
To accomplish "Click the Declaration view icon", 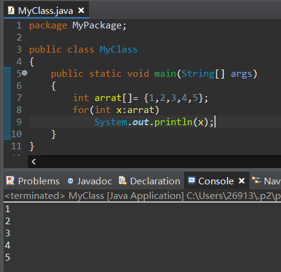I will tap(123, 181).
